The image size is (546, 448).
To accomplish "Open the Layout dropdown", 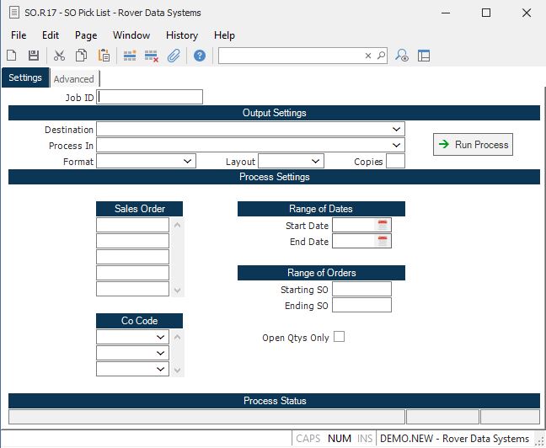I will (315, 161).
